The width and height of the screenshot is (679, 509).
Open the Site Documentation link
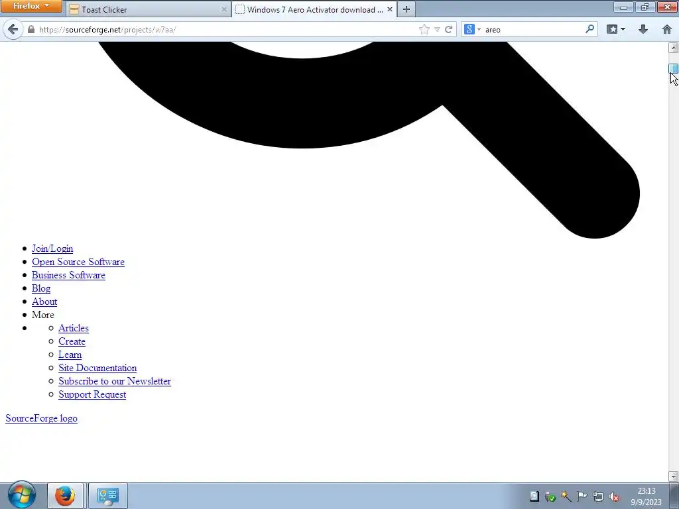tap(97, 368)
